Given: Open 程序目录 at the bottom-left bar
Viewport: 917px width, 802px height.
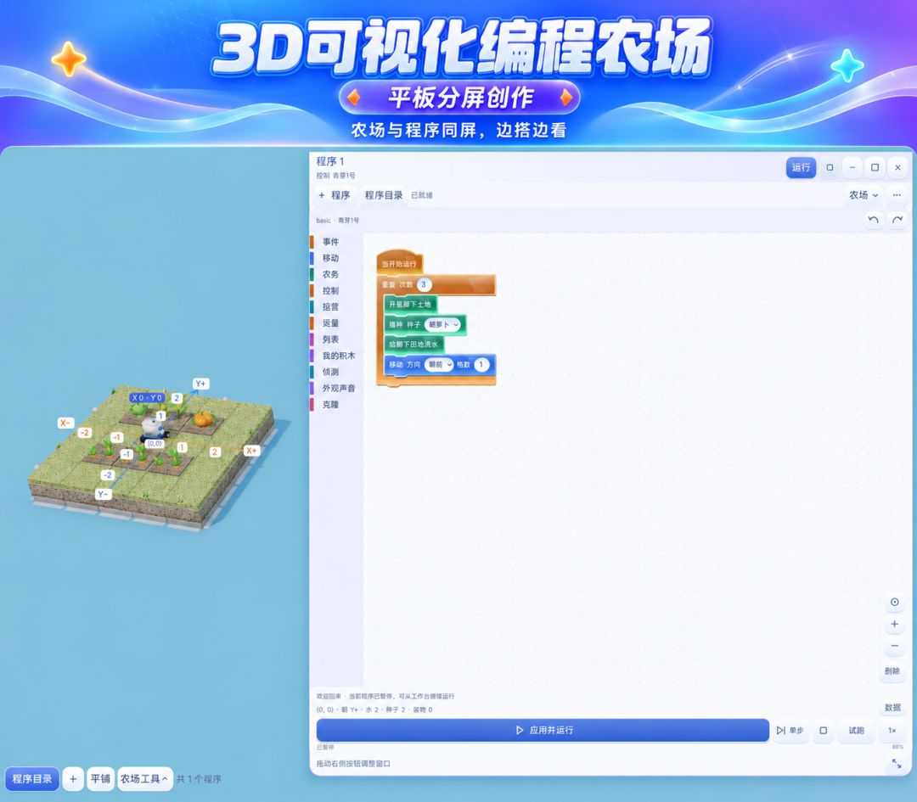Looking at the screenshot, I should coord(32,779).
